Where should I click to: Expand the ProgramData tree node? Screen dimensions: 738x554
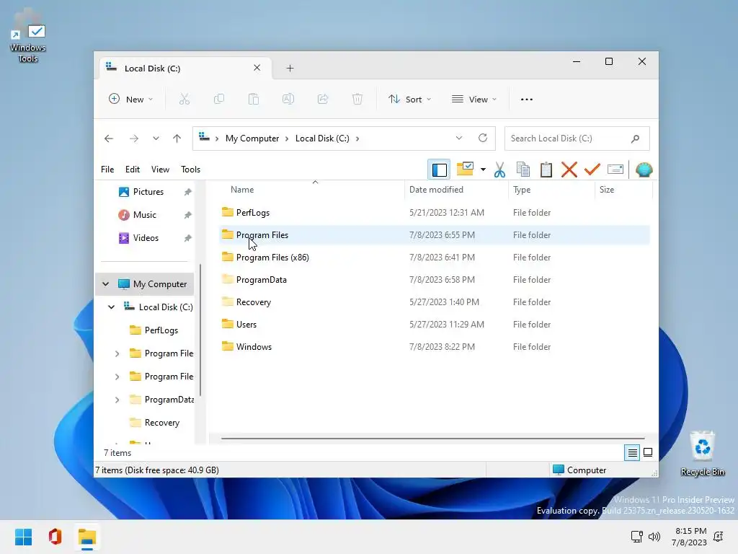(117, 400)
